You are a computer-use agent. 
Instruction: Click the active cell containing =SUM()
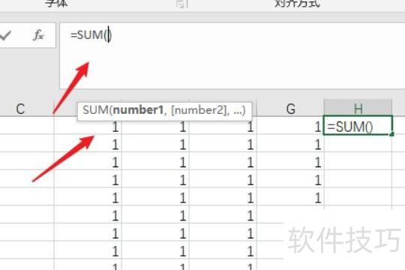358,125
